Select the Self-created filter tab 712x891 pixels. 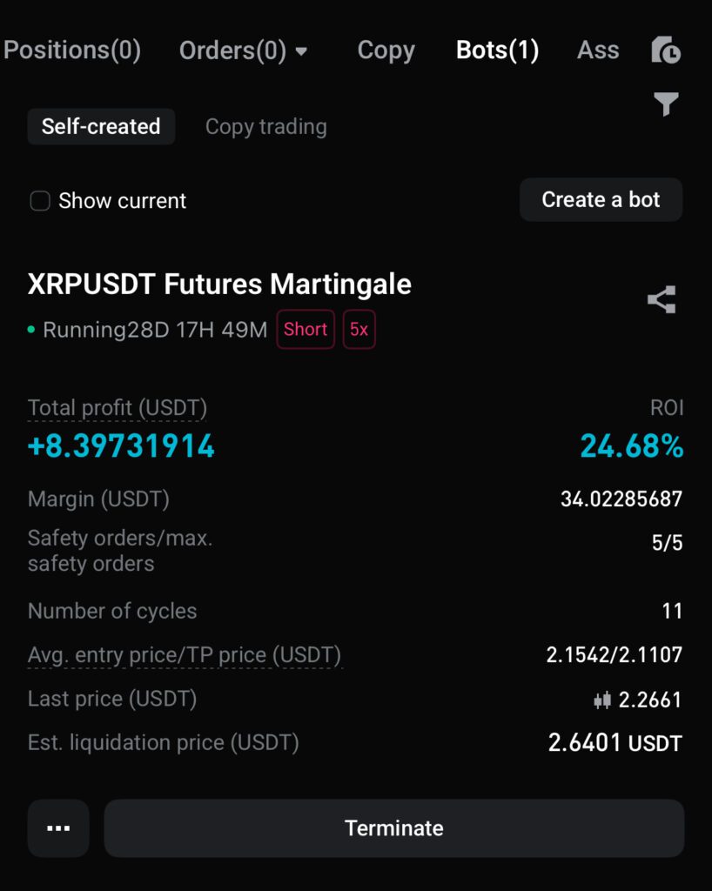(x=101, y=126)
